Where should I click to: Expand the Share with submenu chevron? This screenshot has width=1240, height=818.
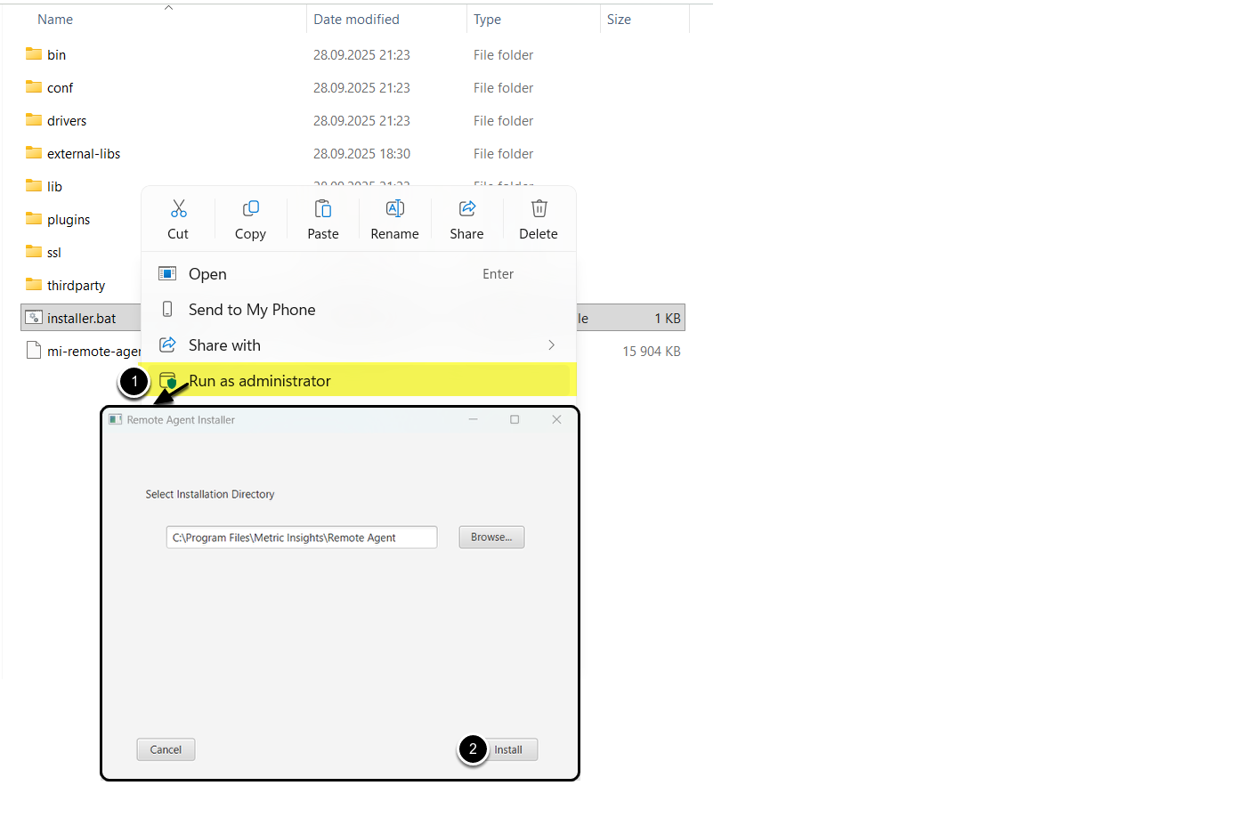552,345
